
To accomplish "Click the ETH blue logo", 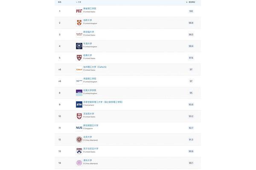I will pyautogui.click(x=79, y=105).
